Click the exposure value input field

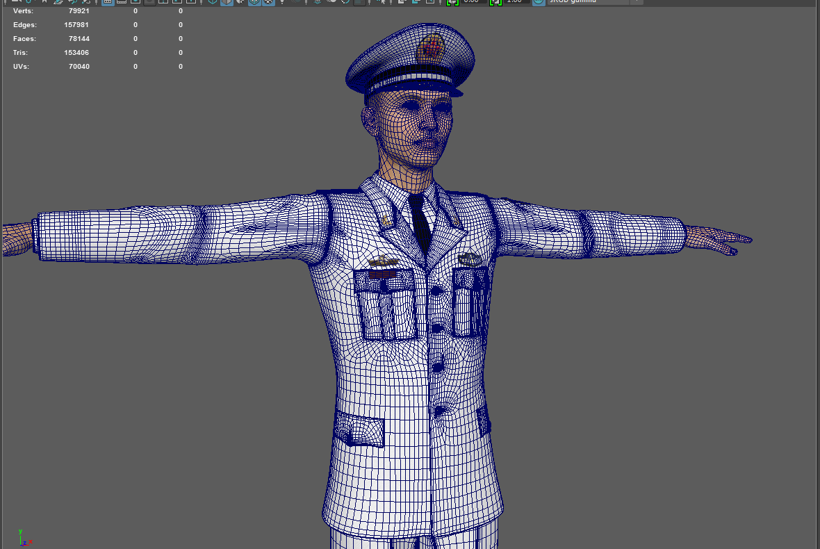point(473,2)
